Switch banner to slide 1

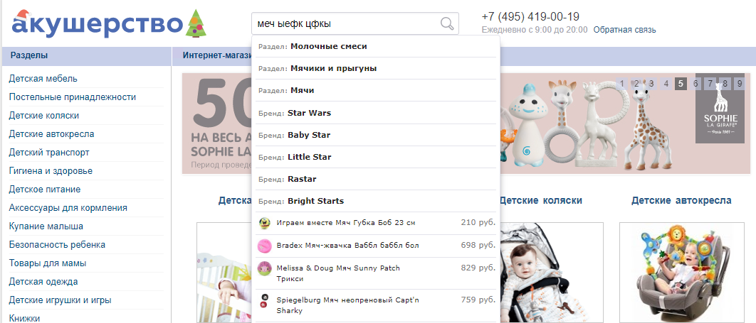pos(622,84)
